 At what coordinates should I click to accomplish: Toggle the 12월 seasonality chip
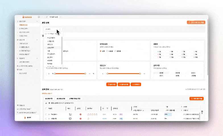pos(195,57)
